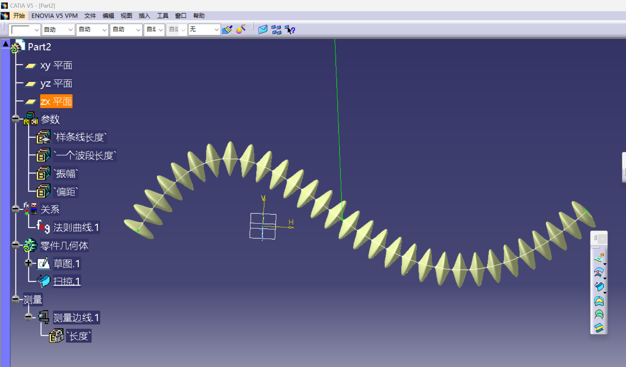Open the 无 dropdown in toolbar
The height and width of the screenshot is (367, 626).
pos(216,30)
